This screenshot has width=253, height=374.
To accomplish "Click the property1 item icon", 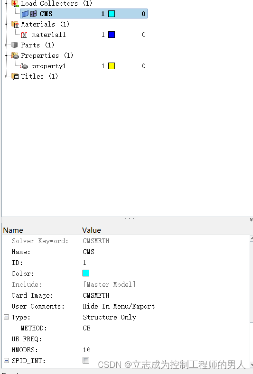I will coord(24,66).
